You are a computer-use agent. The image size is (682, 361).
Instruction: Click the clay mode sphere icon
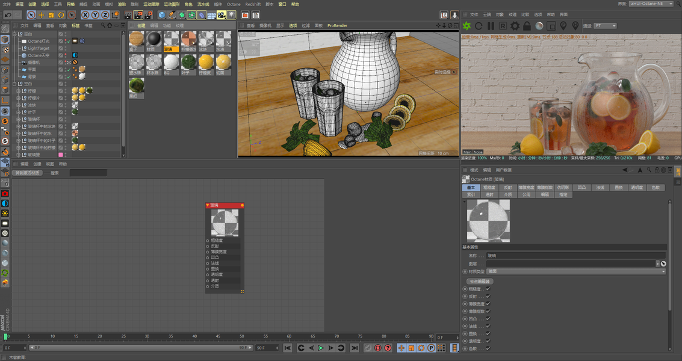click(x=539, y=26)
